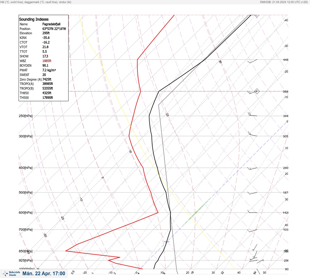The height and width of the screenshot is (278, 310).
Task: Click the '250[hPa]' pressure label
Action: (26, 116)
